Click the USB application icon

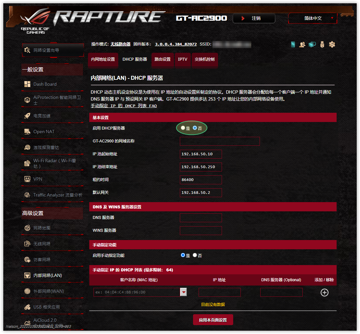(27, 307)
